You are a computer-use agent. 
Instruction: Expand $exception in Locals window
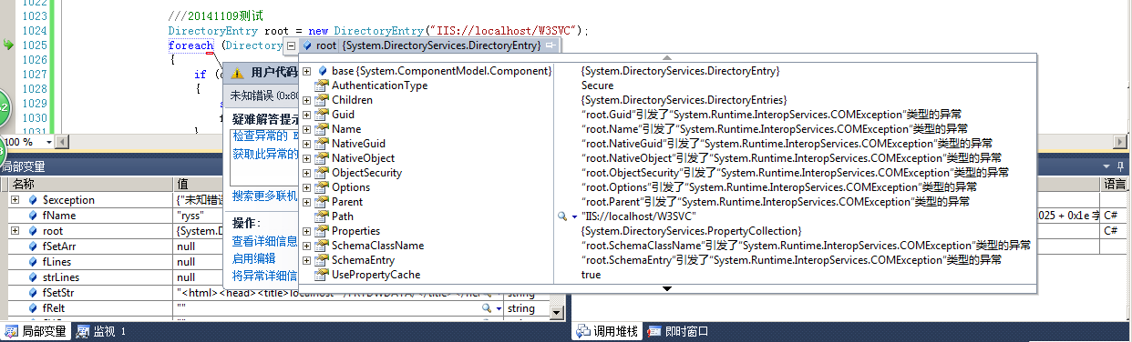(15, 200)
